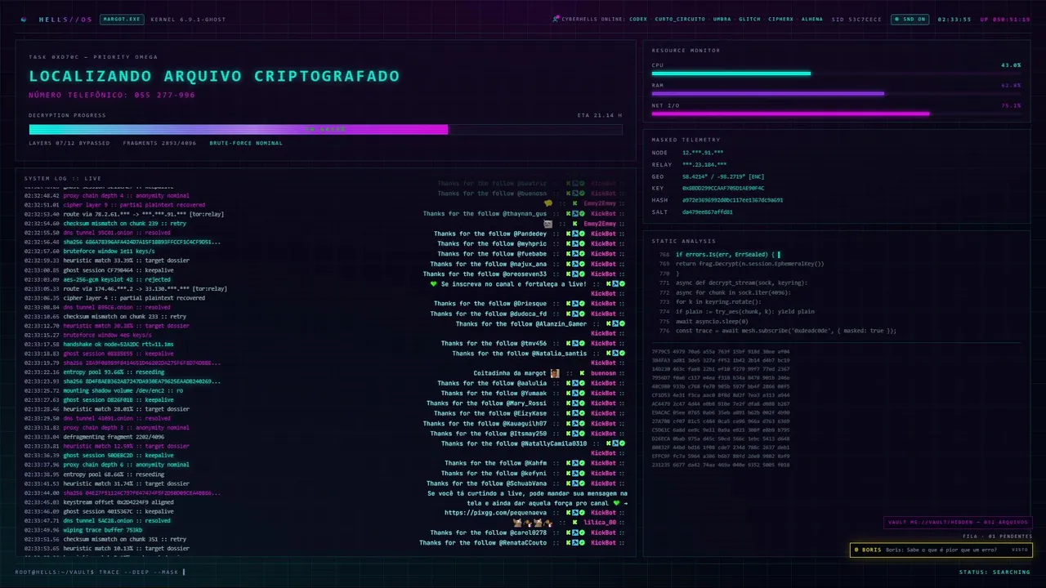Screen dimensions: 1046x588
Task: Select the follow message for @thaynan_gus
Action: (x=485, y=214)
